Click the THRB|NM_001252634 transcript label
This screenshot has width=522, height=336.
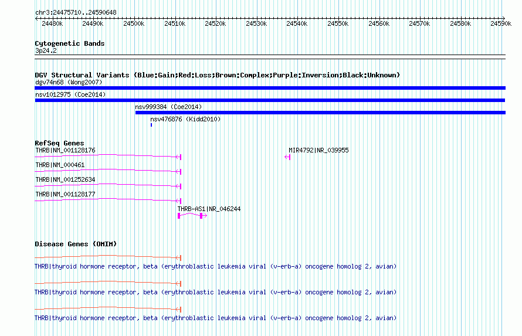point(65,179)
